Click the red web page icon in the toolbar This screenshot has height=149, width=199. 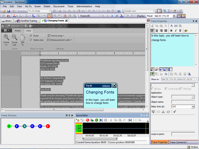tap(65, 16)
